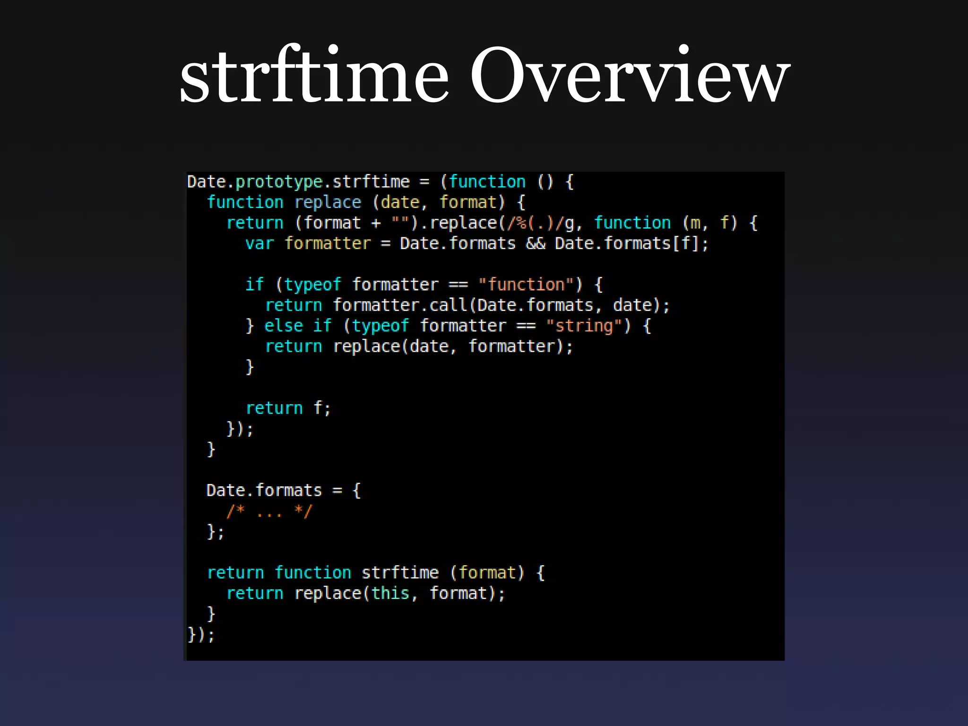968x726 pixels.
Task: Click the line 'return replace(date, formatter);'
Action: coord(419,347)
